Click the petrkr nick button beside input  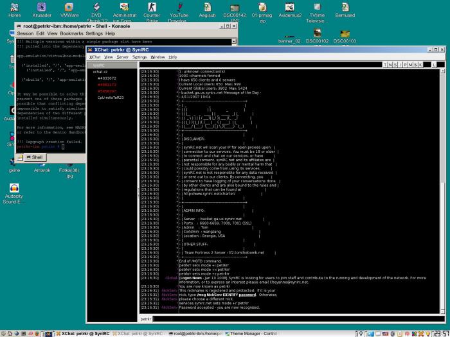coord(146,318)
